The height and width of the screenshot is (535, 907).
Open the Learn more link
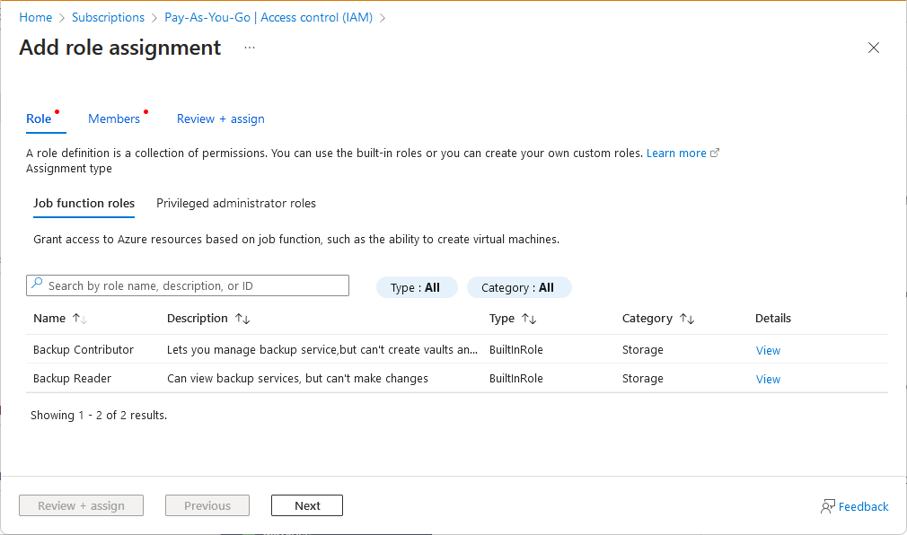pyautogui.click(x=677, y=153)
